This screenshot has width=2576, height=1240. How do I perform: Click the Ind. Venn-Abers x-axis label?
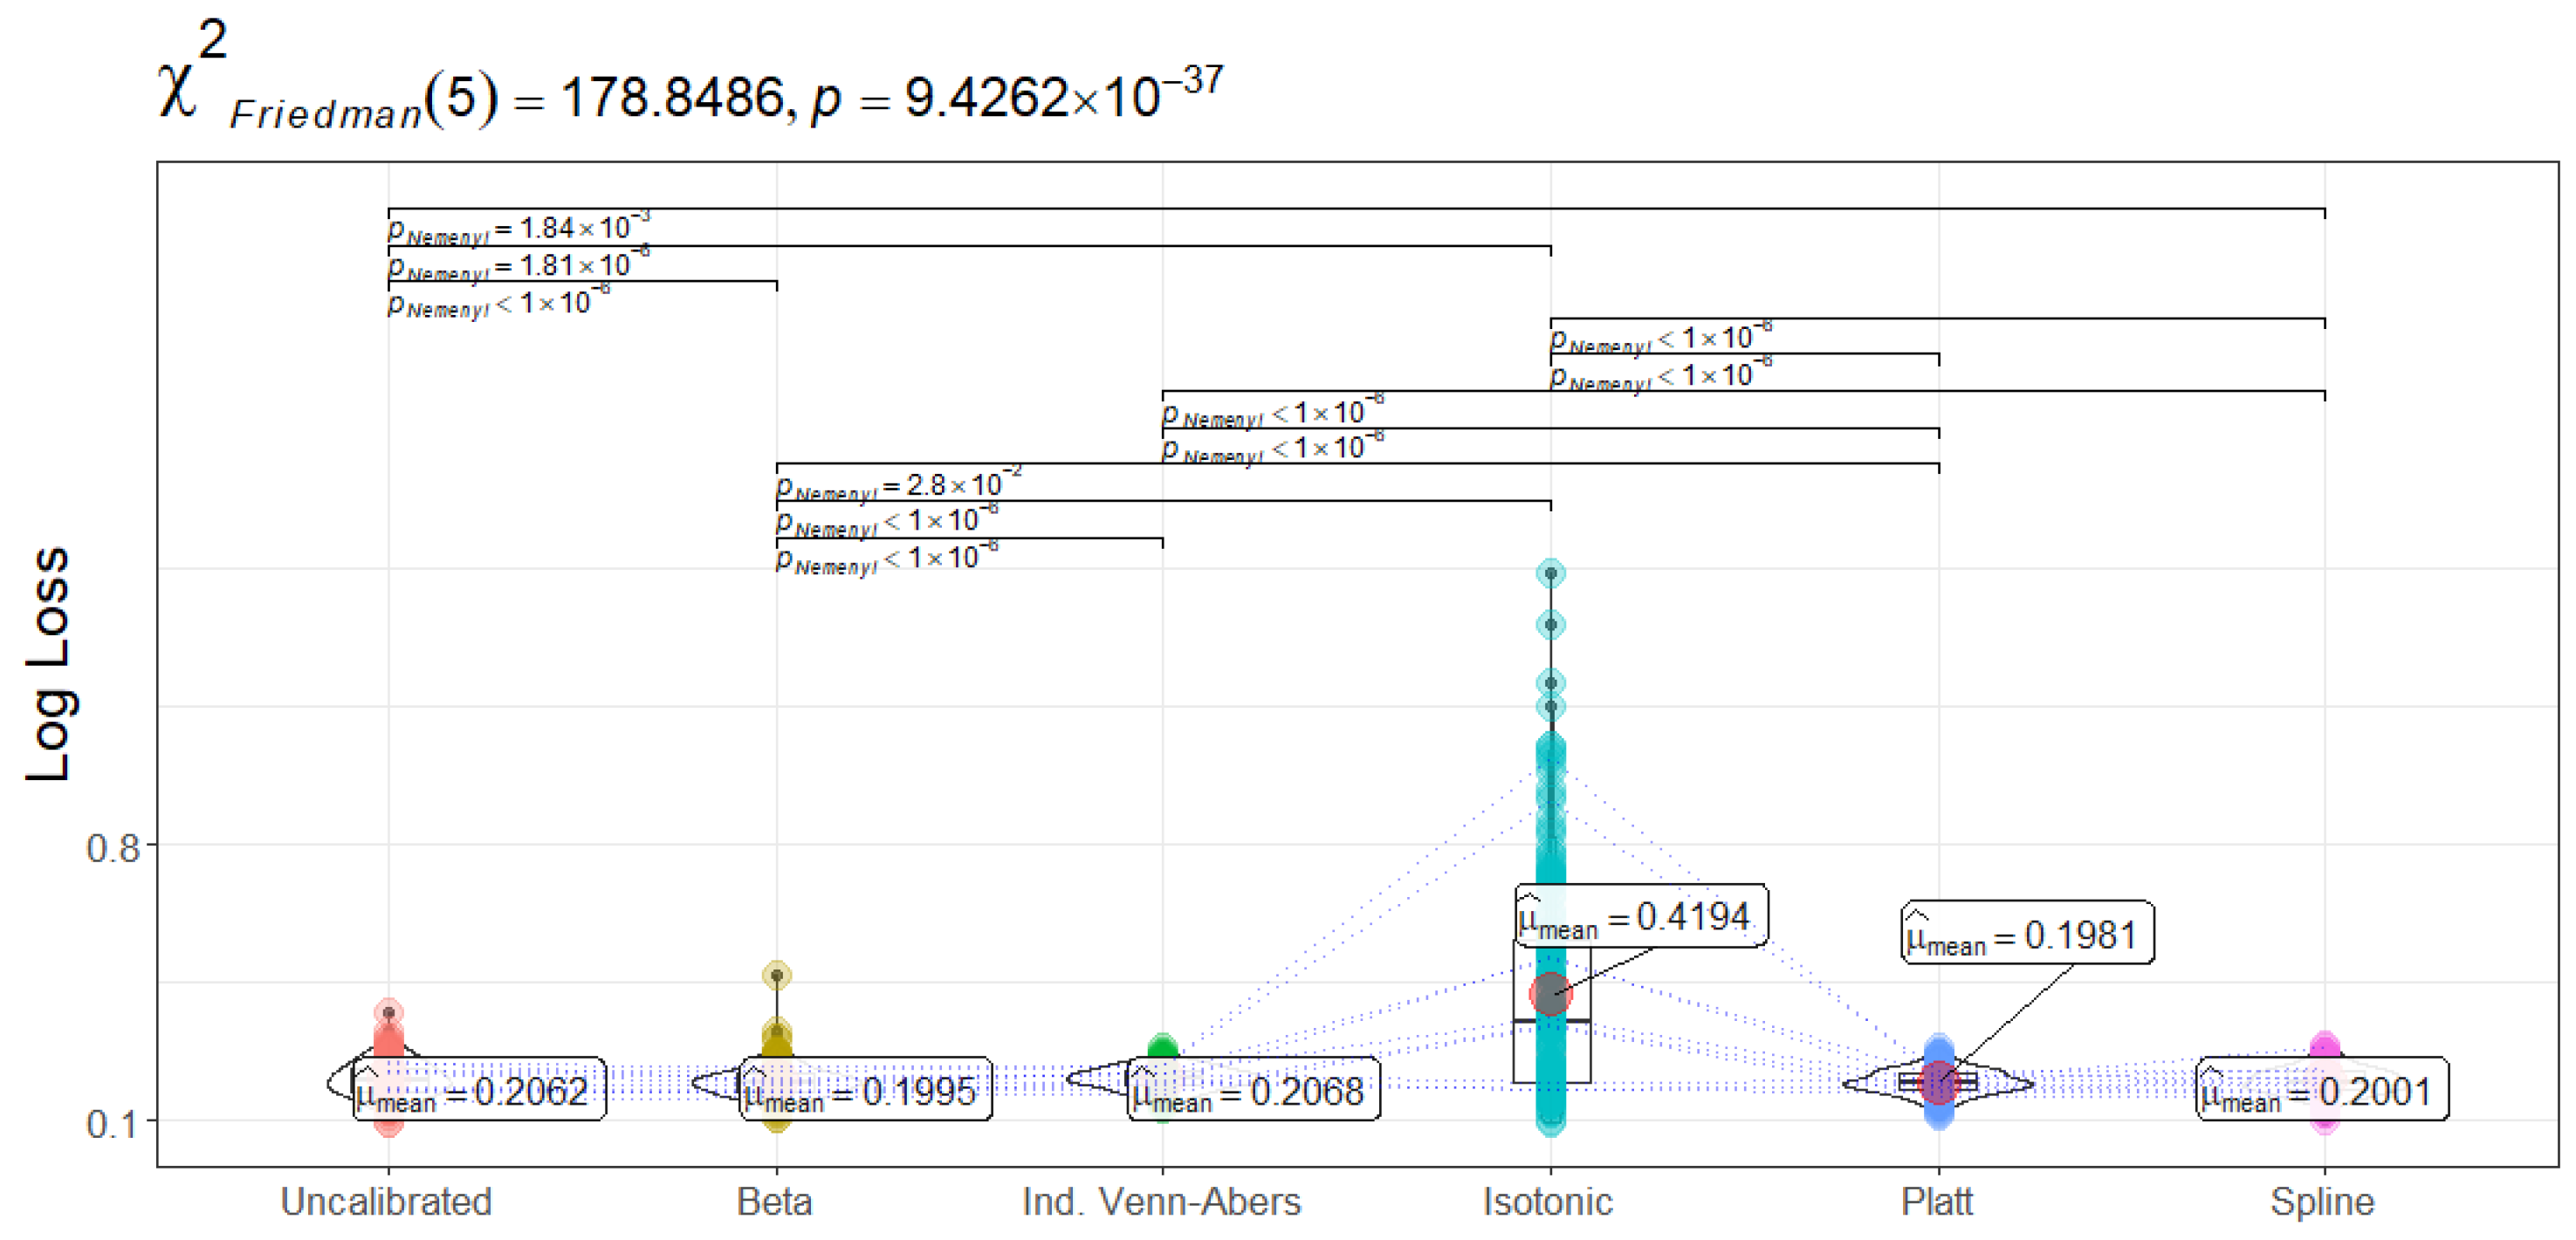coord(1161,1201)
